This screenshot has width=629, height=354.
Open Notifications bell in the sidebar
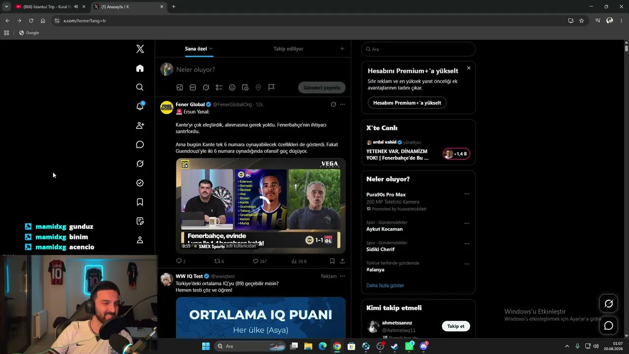coord(140,106)
